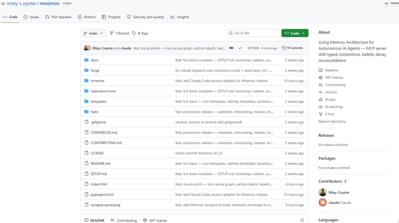This screenshot has height=223, width=399.
Task: View the 0 Tags link
Action: click(140, 33)
